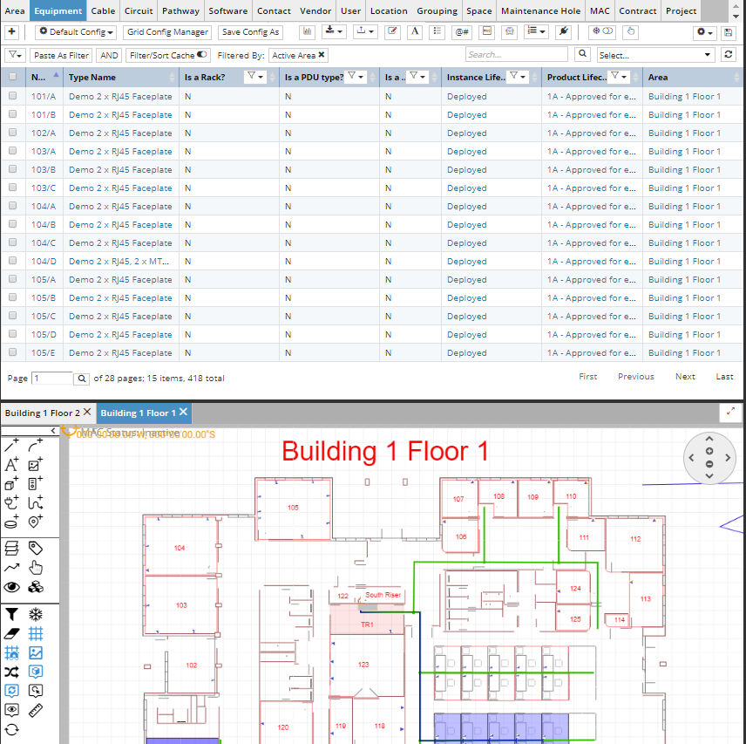Select the add location pin tool
Screen dimensions: 746x744
point(35,522)
